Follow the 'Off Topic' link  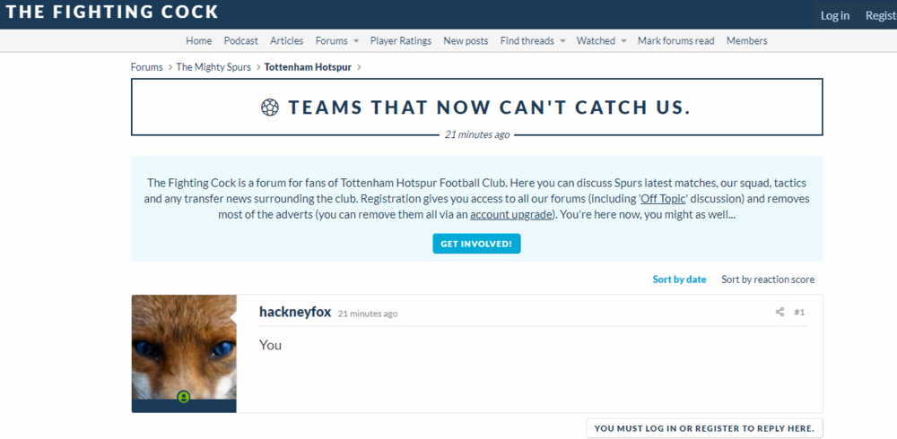(663, 200)
